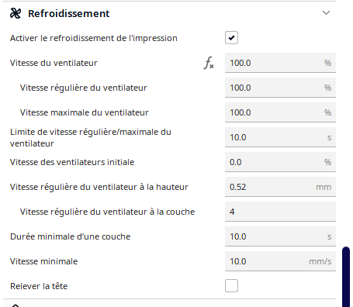Edit the fan speed at layer field
Viewport: 353px width, 307px height.
(x=280, y=212)
